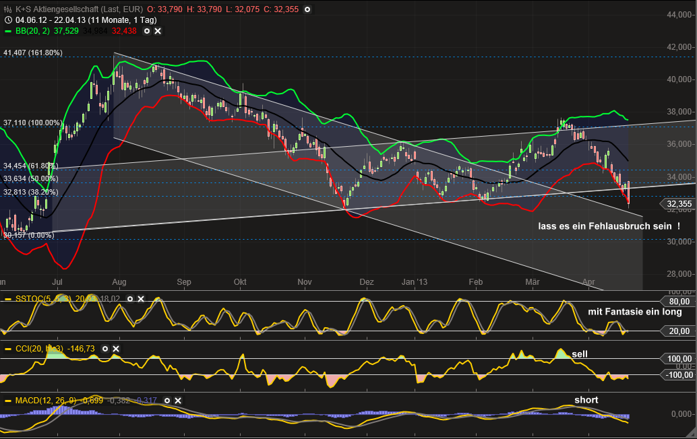Click the Aug label on time axis
Screen dimensions: 697x439
click(x=119, y=282)
